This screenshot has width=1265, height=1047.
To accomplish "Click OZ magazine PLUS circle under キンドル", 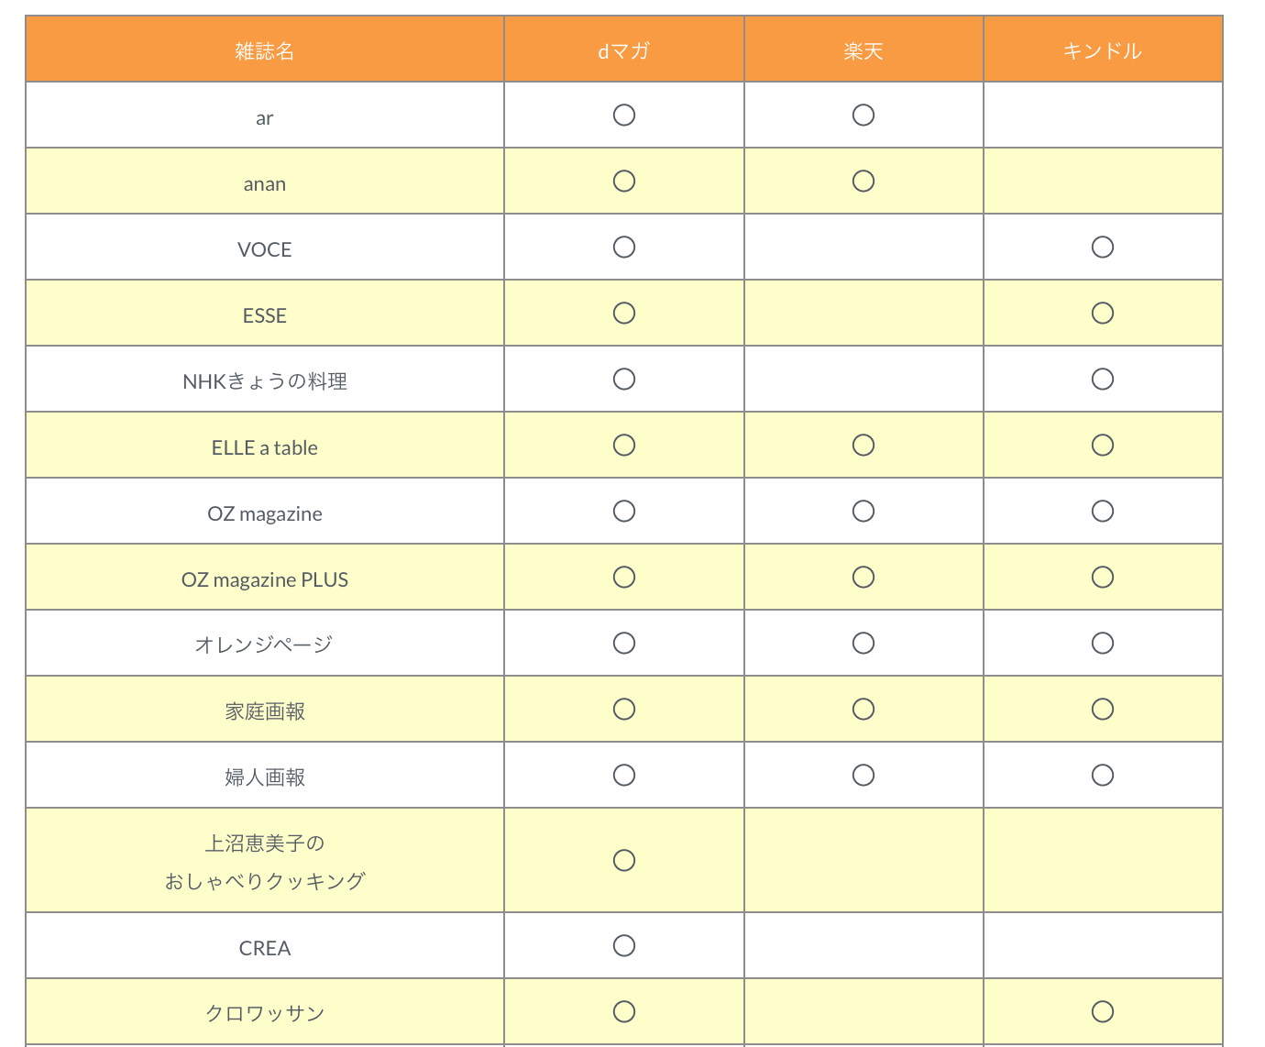I will (x=1103, y=577).
